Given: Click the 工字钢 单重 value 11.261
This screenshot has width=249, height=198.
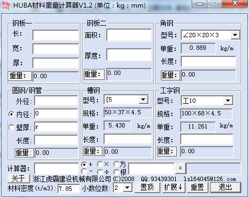Looking at the screenshot, I should click(198, 127).
